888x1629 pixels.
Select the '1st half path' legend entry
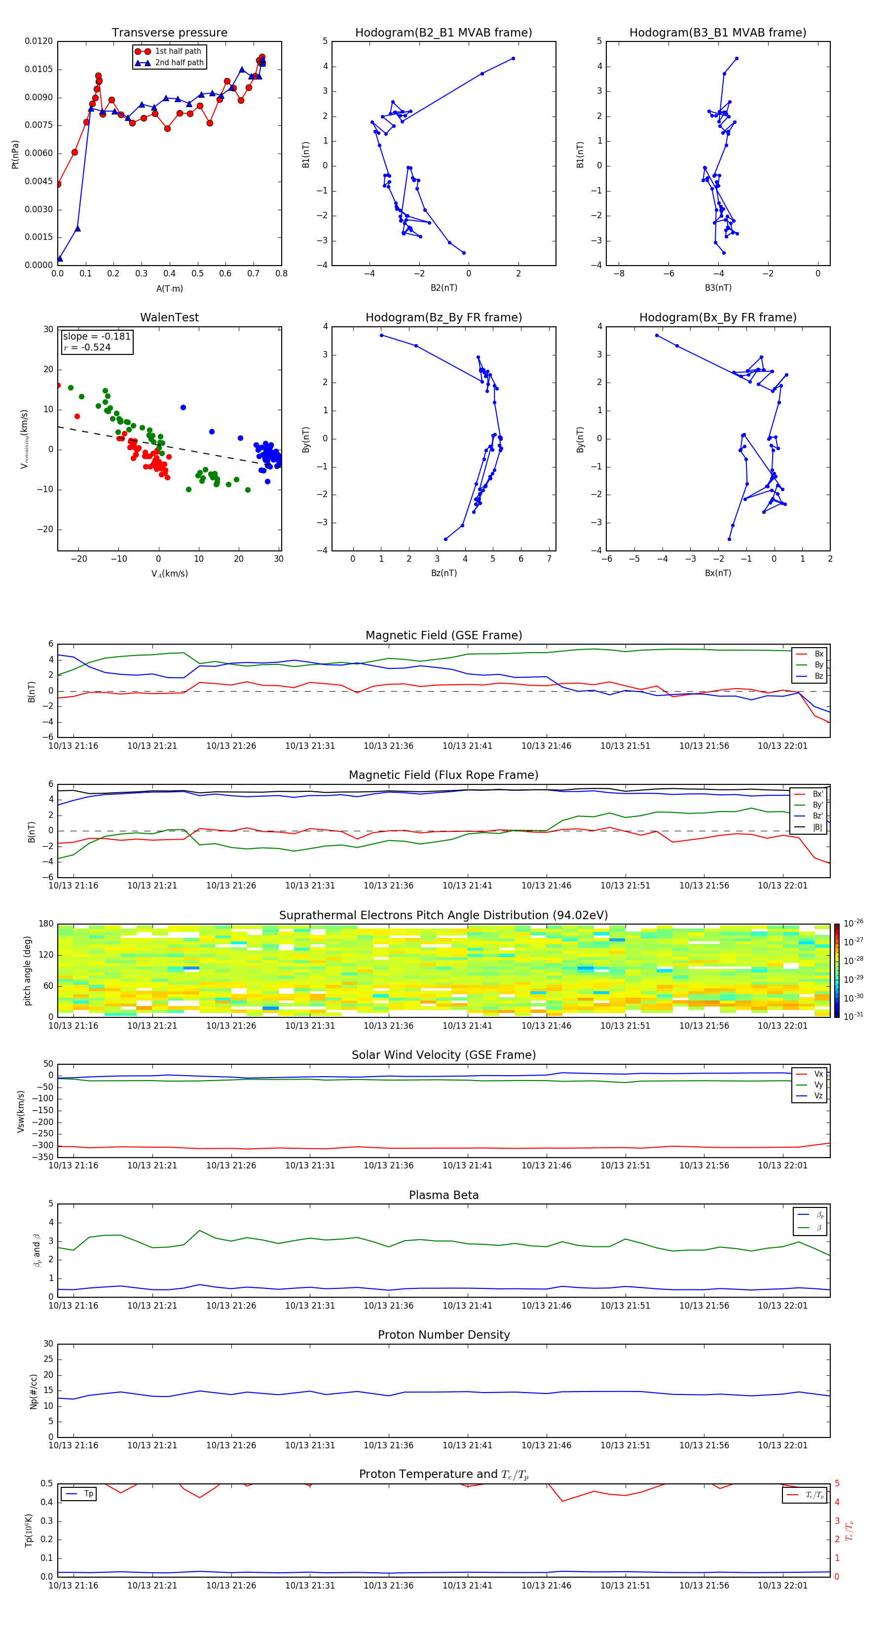168,51
